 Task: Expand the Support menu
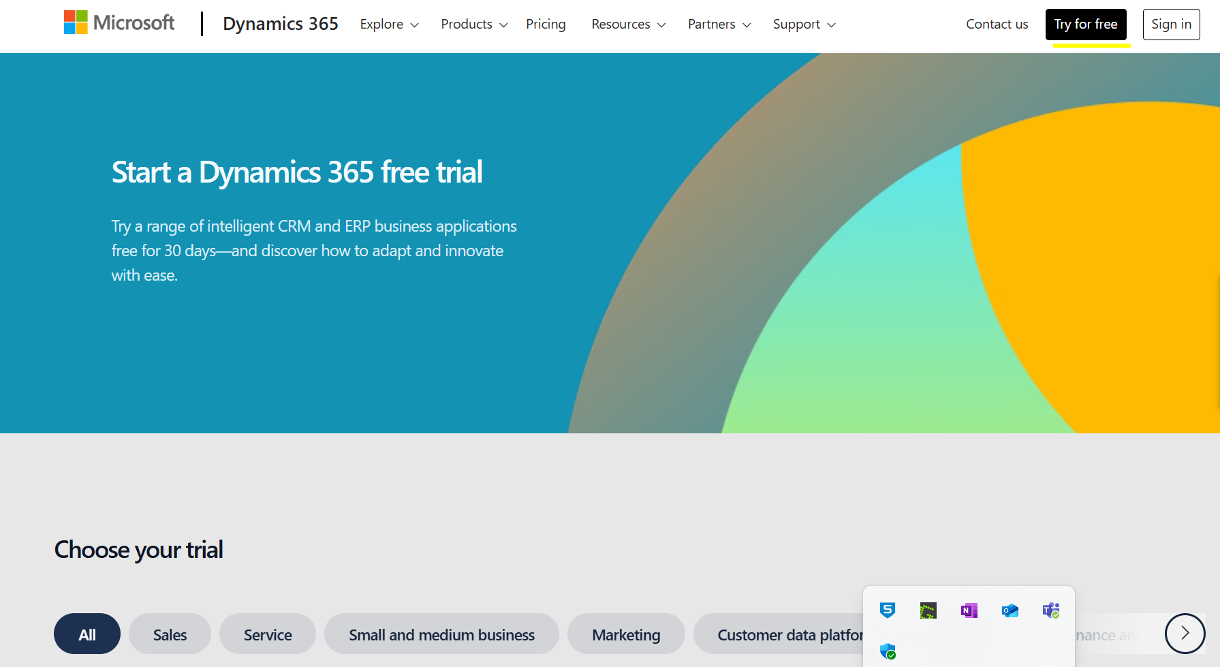[804, 25]
